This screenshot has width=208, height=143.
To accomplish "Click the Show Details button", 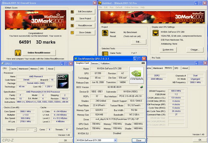I will tap(85, 32).
